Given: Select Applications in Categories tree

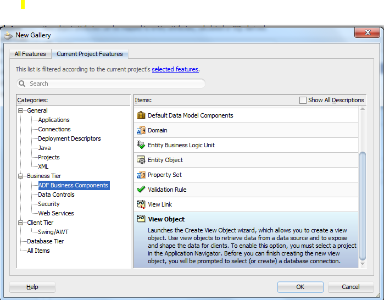Looking at the screenshot, I should coord(54,120).
